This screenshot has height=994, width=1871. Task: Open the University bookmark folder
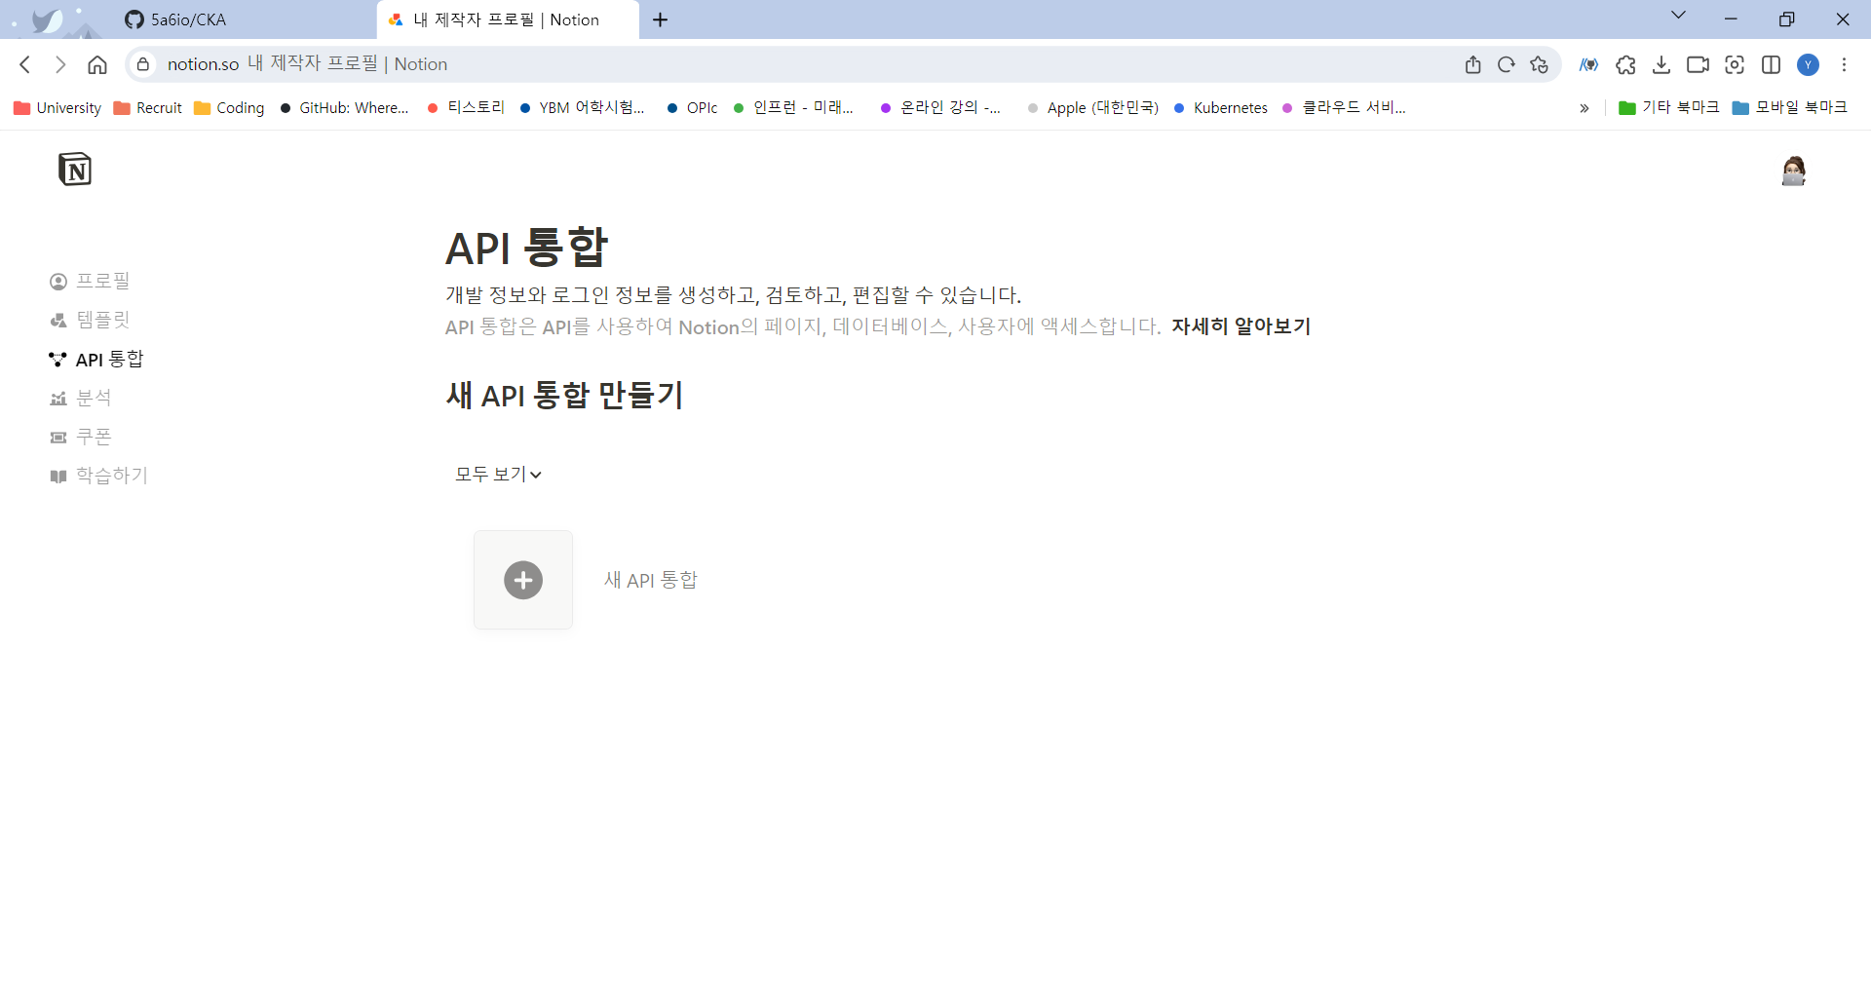pyautogui.click(x=57, y=108)
